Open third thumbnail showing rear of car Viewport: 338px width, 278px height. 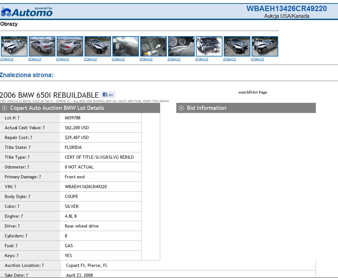click(70, 46)
